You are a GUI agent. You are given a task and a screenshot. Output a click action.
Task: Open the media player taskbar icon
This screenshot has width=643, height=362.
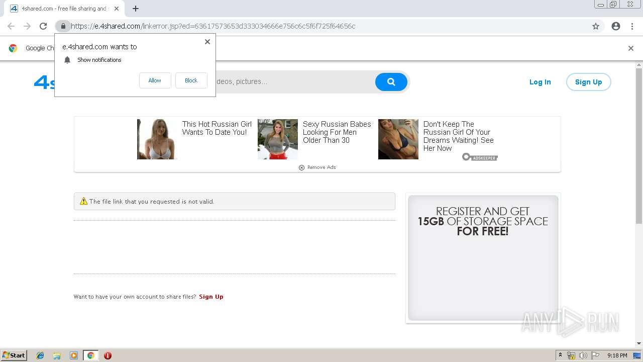point(74,355)
